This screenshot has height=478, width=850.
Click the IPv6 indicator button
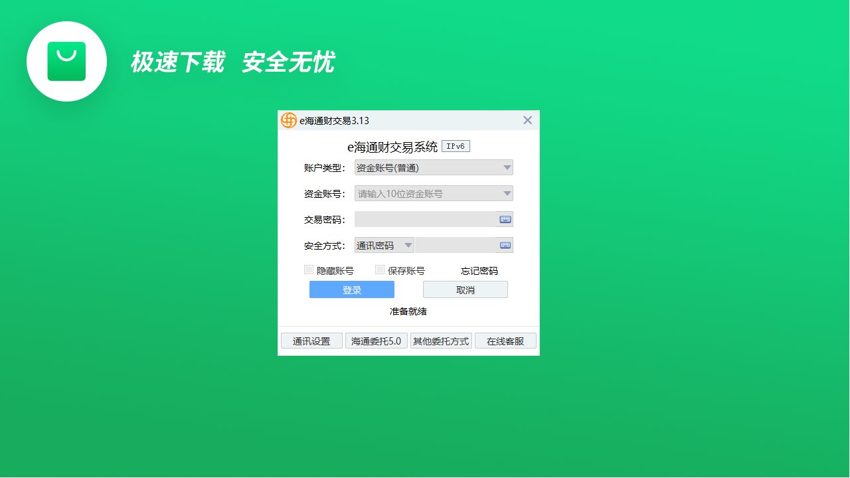click(456, 147)
